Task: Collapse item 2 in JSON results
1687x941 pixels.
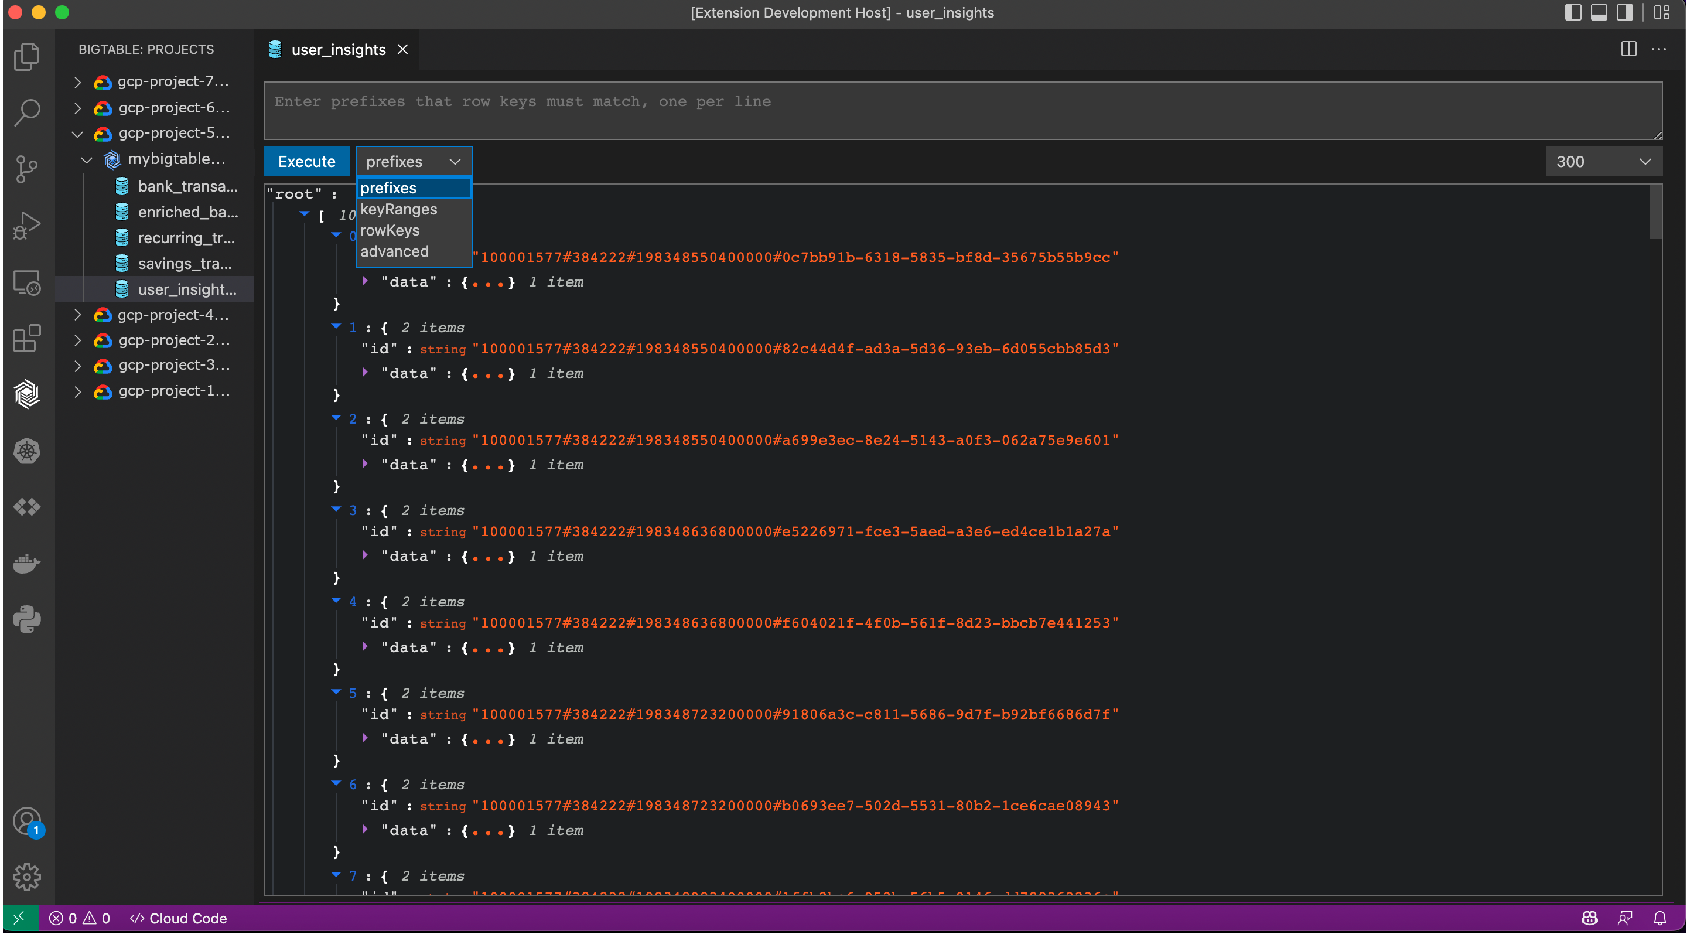Action: pos(336,418)
